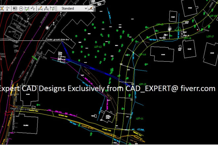This screenshot has height=145, width=218.
Task: Close the Dimension toolbar
Action: point(94,7)
